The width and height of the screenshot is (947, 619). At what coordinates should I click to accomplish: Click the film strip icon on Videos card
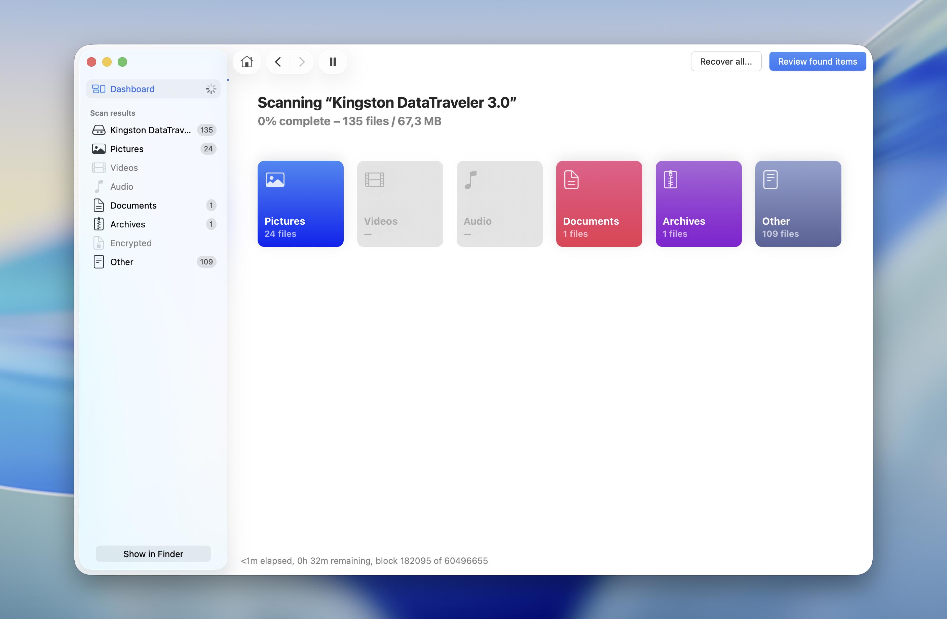374,180
